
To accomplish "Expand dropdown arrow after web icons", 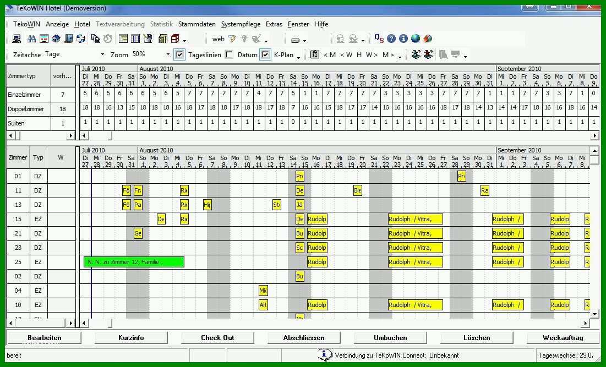I will (266, 41).
